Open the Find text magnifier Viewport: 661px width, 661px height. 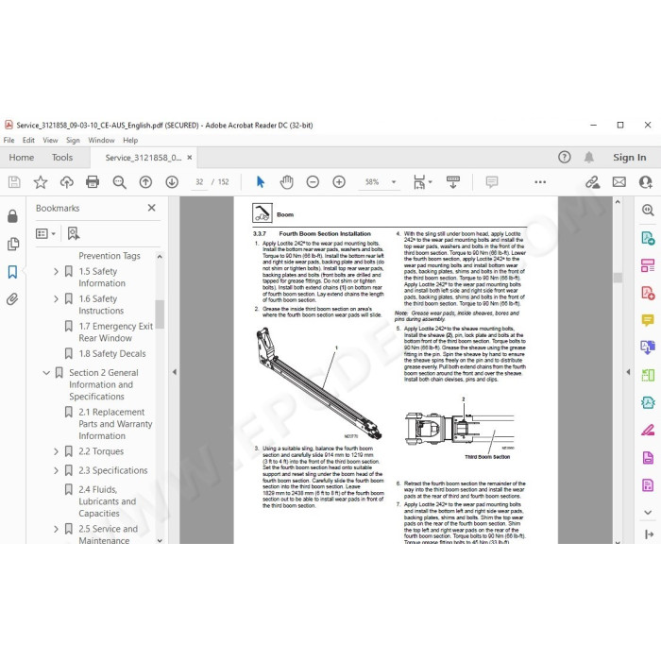click(119, 182)
